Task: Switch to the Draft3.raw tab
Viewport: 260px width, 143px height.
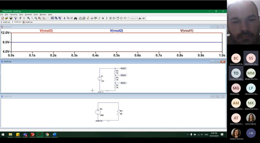Action: click(28, 22)
